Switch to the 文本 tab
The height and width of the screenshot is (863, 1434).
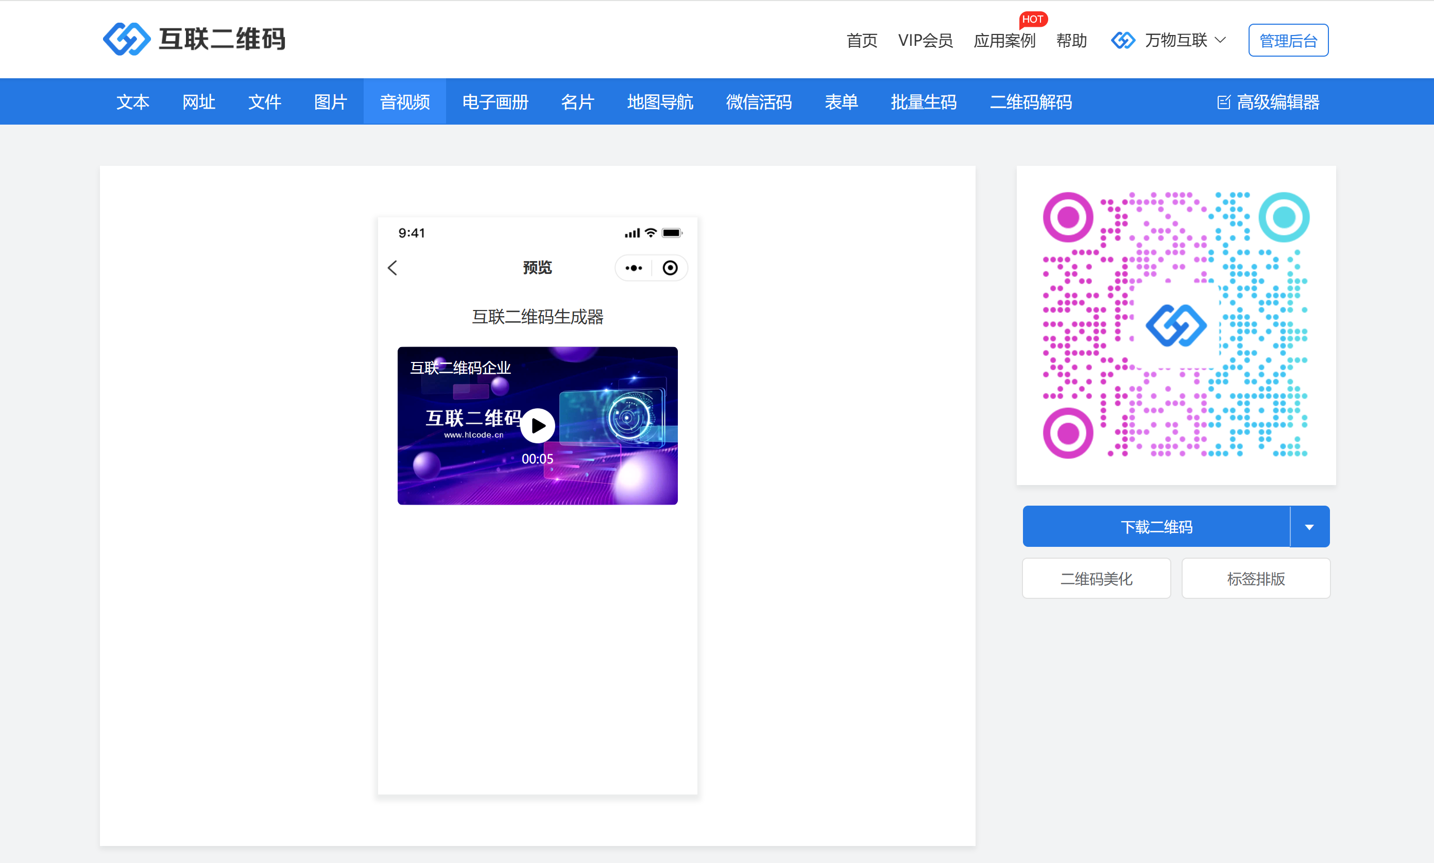(133, 102)
